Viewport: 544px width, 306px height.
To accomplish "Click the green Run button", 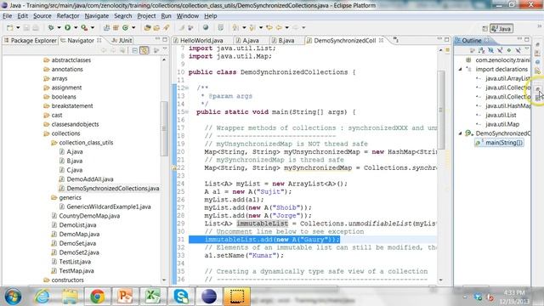I will click(68, 28).
